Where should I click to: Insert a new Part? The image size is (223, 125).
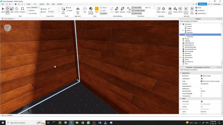point(85,10)
